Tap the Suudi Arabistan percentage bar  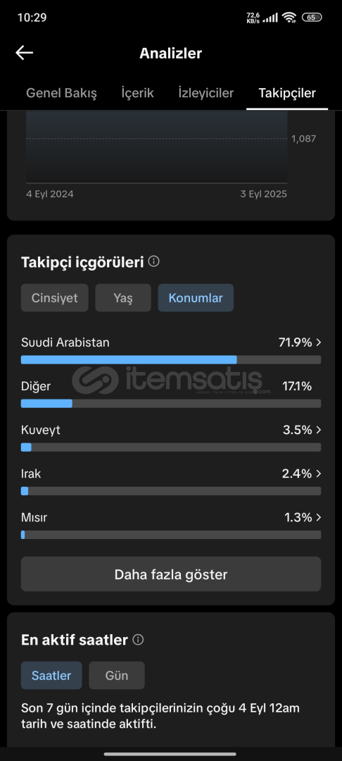171,359
